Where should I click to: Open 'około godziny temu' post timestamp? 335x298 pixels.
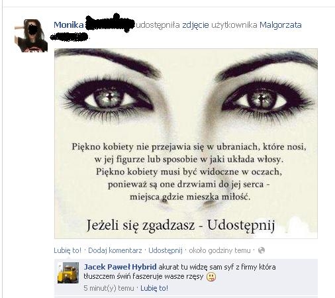[220, 250]
